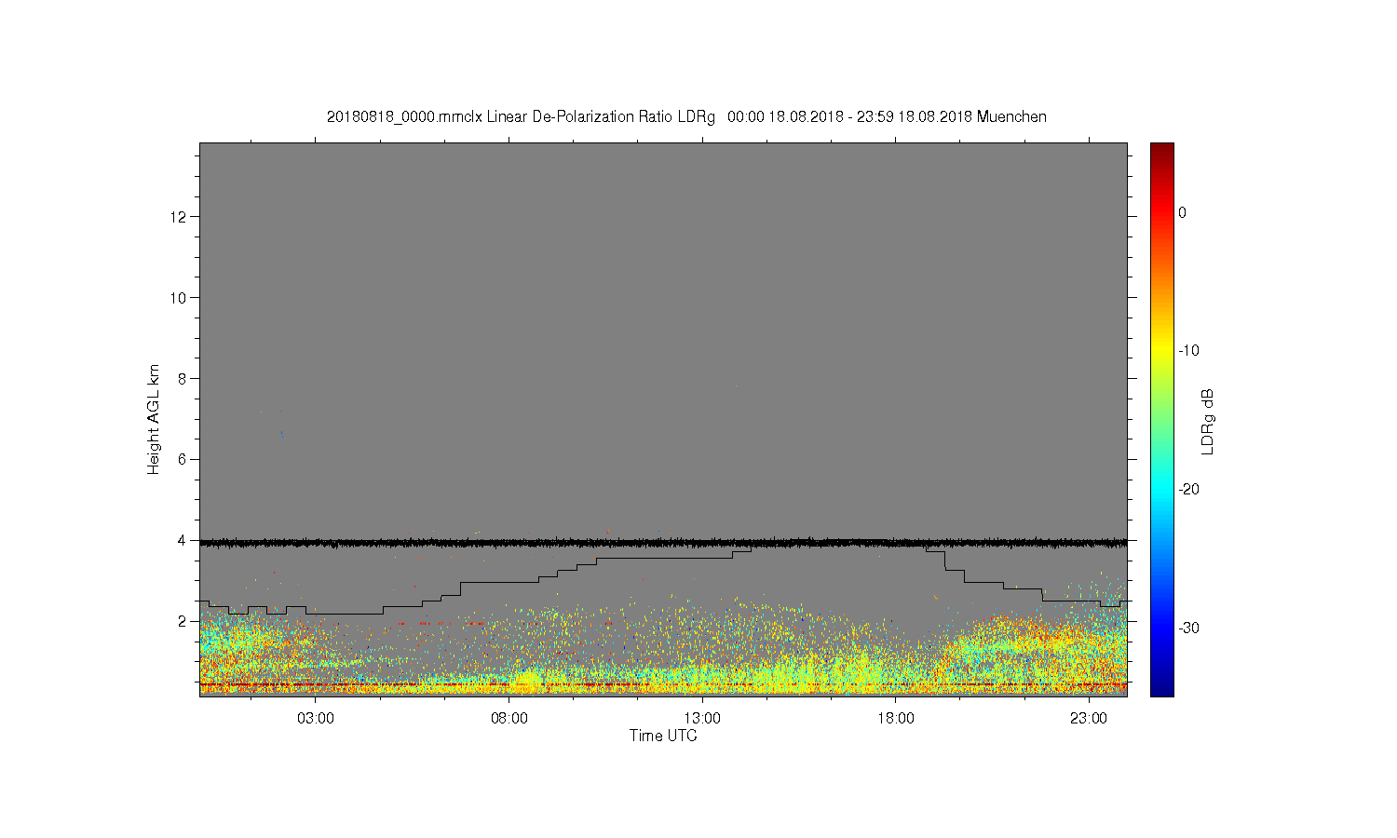The width and height of the screenshot is (1397, 838).
Task: Click the height axis tick label 8
Action: coord(182,378)
